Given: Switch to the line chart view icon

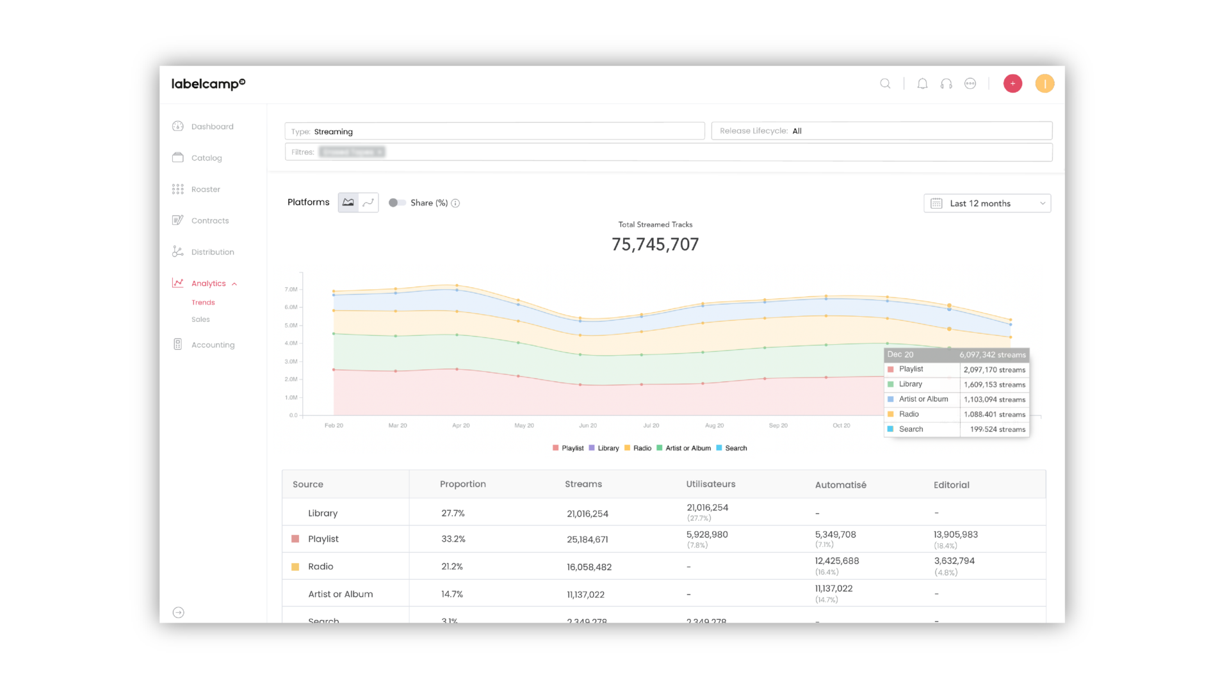Looking at the screenshot, I should tap(368, 203).
